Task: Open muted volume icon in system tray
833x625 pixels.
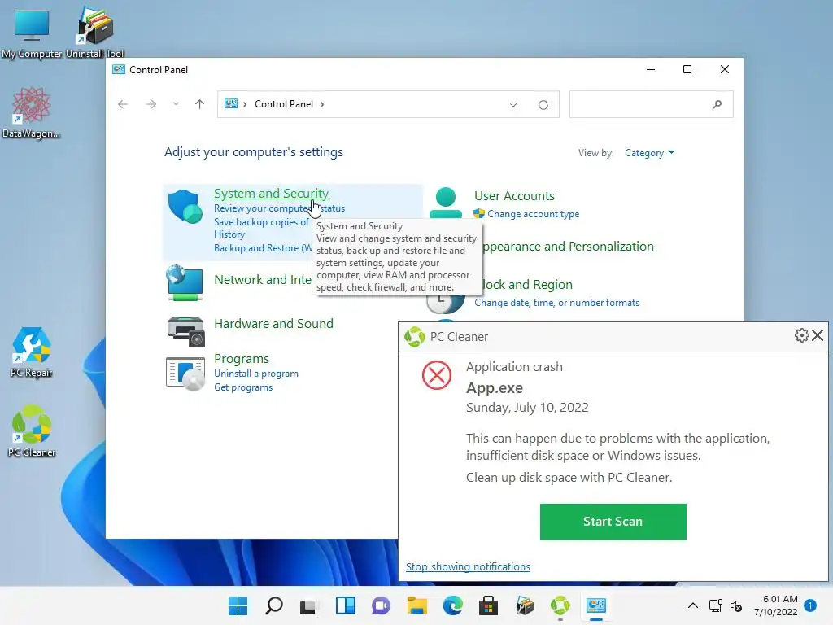Action: [x=735, y=605]
